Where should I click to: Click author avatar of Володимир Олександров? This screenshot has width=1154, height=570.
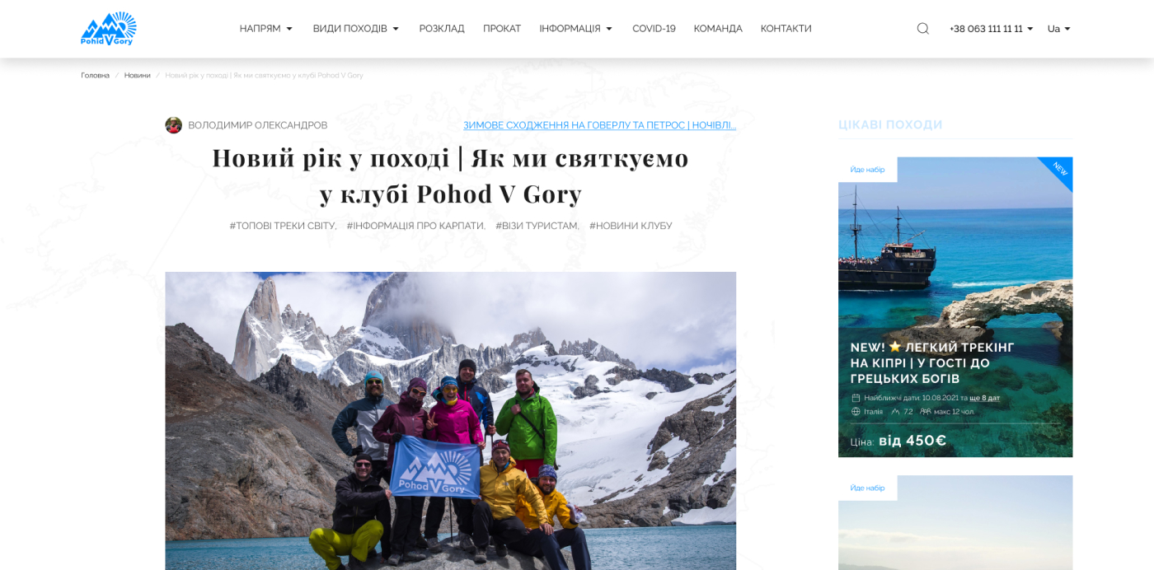(x=173, y=125)
